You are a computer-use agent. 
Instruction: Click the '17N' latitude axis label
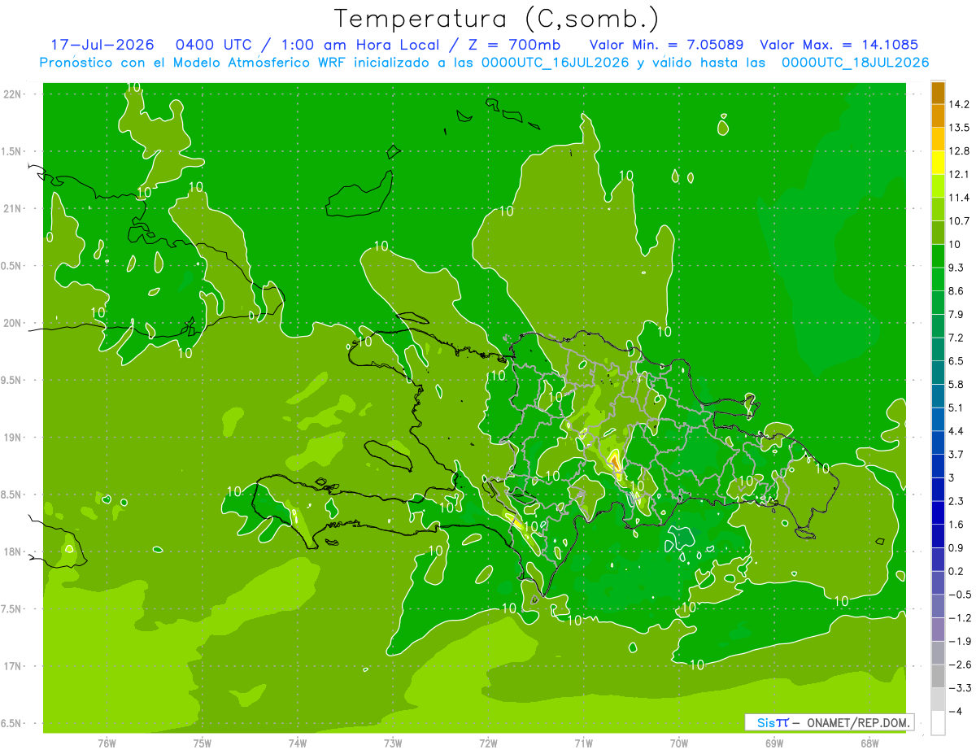(12, 666)
